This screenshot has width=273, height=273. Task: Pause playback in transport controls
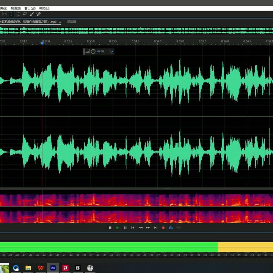click(125, 227)
